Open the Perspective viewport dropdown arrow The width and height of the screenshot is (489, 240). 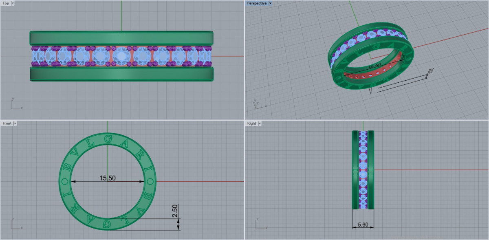click(x=271, y=3)
